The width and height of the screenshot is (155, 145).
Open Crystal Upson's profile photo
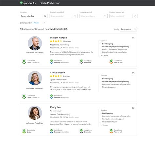[35, 78]
